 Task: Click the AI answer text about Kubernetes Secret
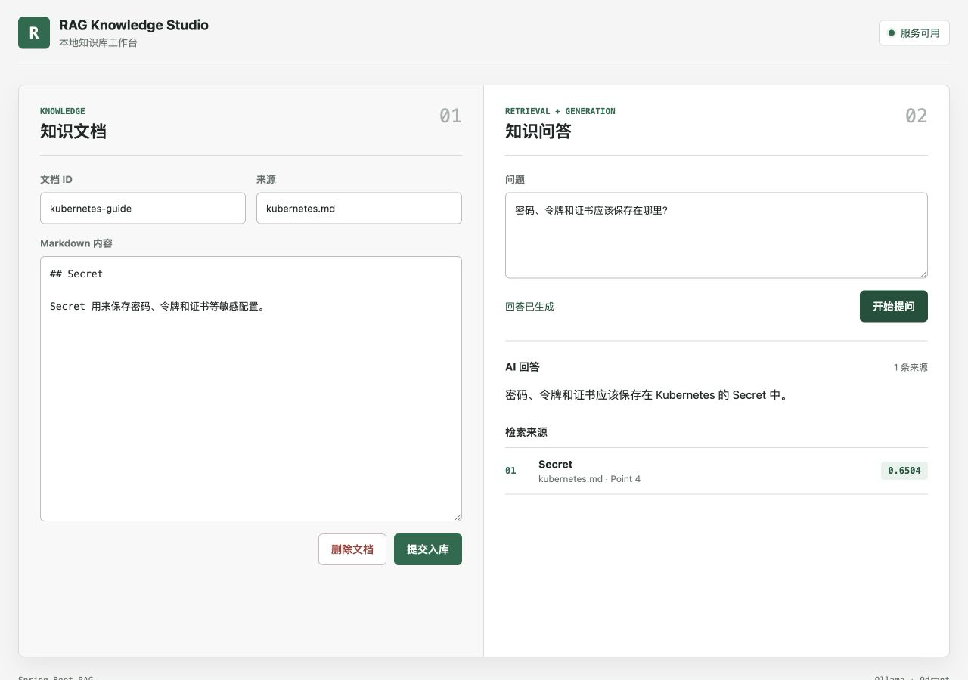coord(648,395)
